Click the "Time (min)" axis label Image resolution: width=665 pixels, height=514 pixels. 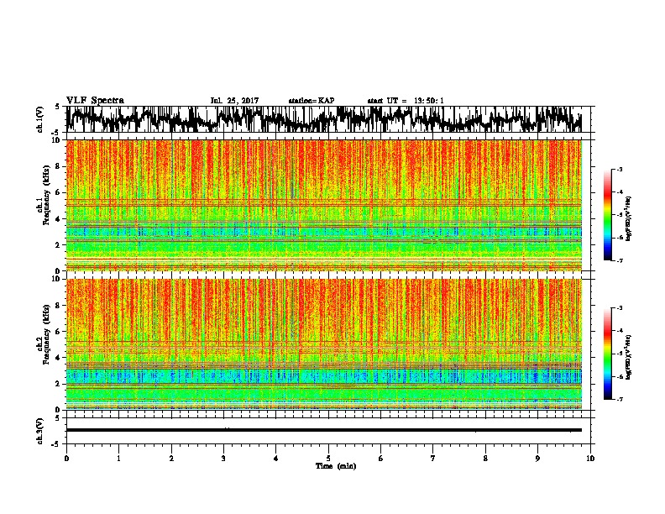click(x=336, y=466)
